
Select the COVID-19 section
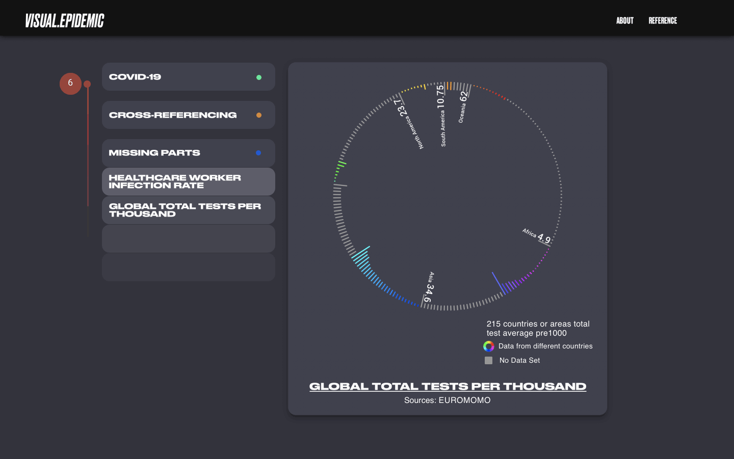point(189,77)
